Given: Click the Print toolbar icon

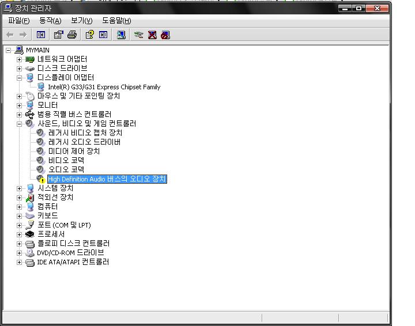Looking at the screenshot, I should click(x=72, y=35).
